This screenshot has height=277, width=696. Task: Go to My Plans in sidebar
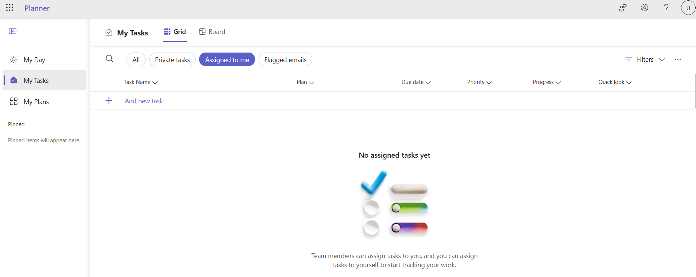coord(36,102)
